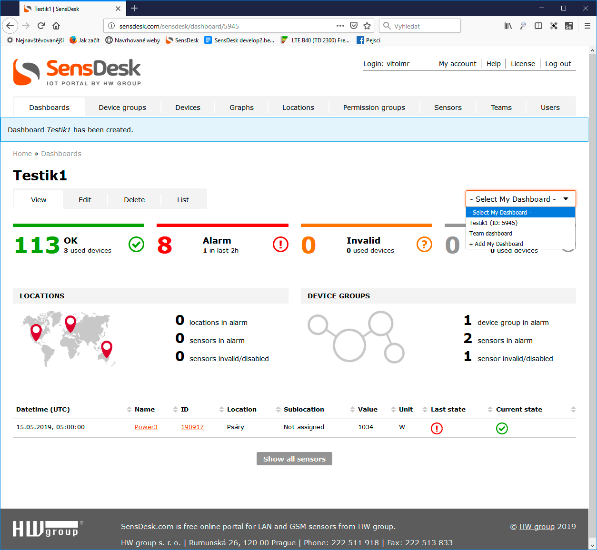Bookmark this page with the star icon
Viewport: 597px width, 550px height.
tap(367, 26)
